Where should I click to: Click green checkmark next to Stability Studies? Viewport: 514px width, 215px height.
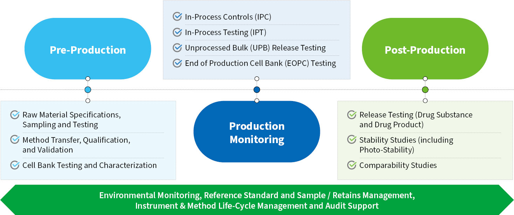tap(352, 140)
